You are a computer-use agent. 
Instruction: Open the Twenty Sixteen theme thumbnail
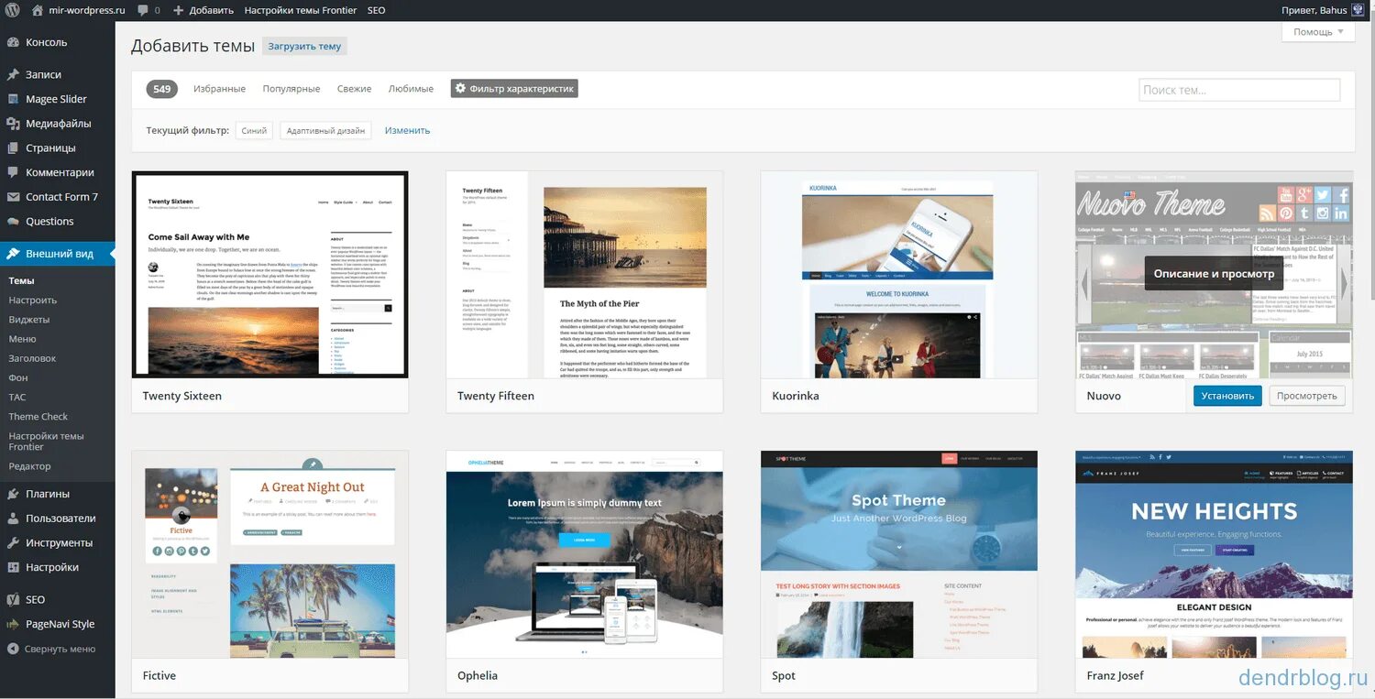pos(270,274)
